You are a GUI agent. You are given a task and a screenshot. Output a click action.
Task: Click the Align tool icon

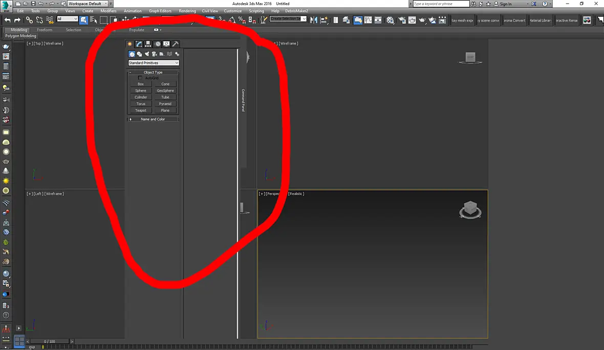(x=324, y=20)
